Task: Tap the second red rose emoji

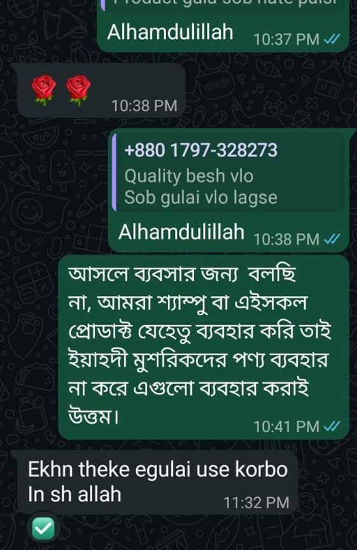Action: [x=78, y=90]
